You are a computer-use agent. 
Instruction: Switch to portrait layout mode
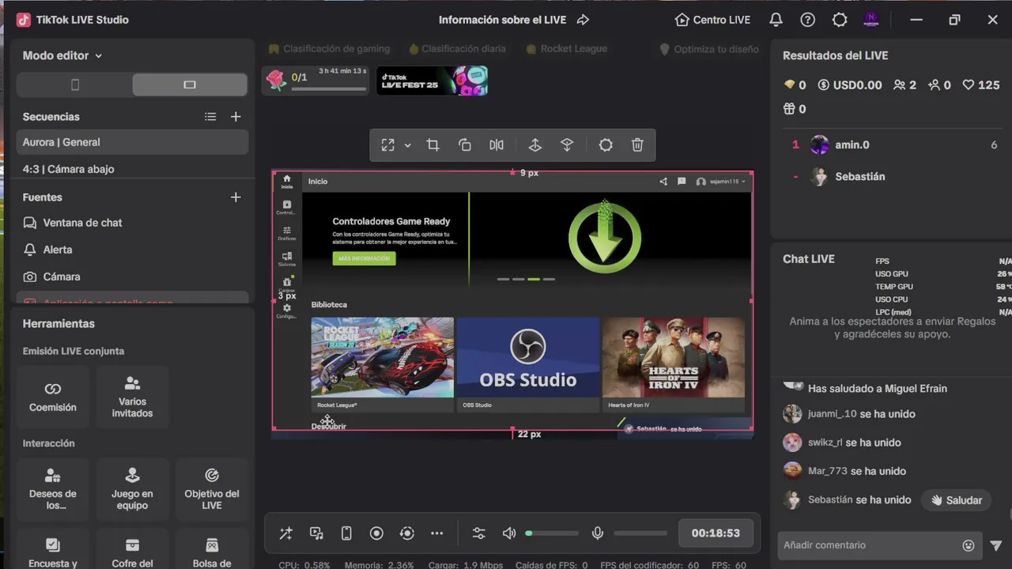click(75, 85)
